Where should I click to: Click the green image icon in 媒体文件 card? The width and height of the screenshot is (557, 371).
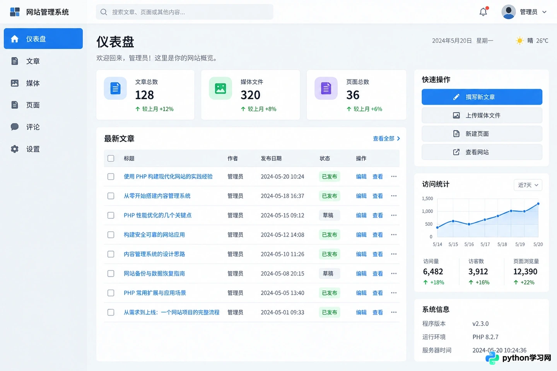point(220,88)
